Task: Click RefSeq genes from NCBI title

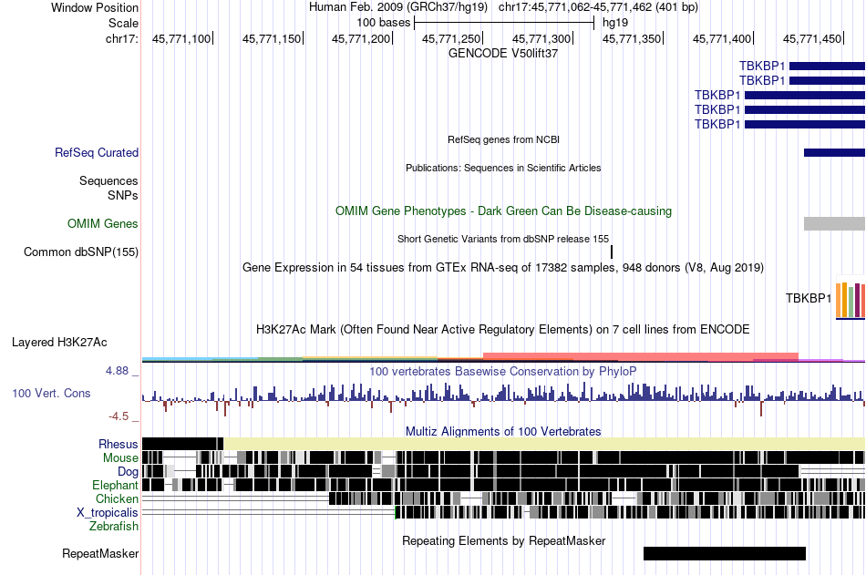Action: pos(503,139)
